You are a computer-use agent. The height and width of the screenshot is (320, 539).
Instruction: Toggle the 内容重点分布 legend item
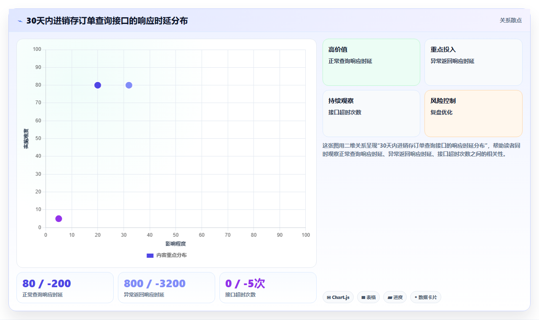tap(166, 255)
